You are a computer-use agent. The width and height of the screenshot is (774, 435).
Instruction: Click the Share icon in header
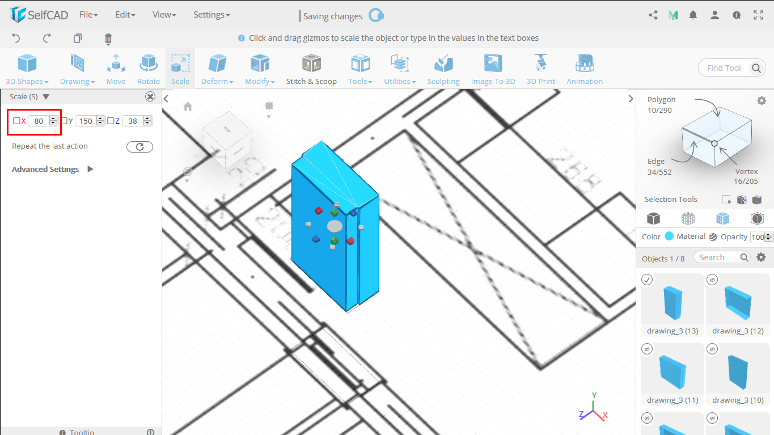(653, 15)
